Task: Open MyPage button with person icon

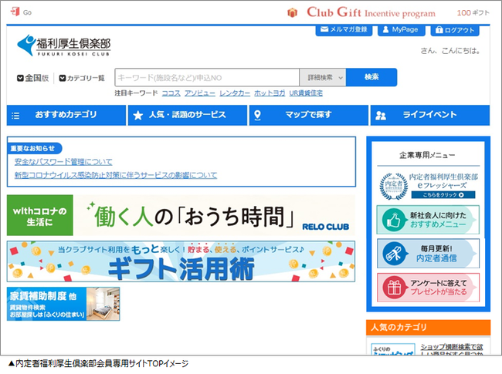Action: (401, 30)
